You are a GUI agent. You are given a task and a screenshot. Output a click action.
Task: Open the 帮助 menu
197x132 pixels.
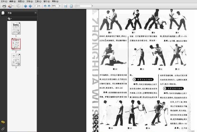click(x=55, y=1)
